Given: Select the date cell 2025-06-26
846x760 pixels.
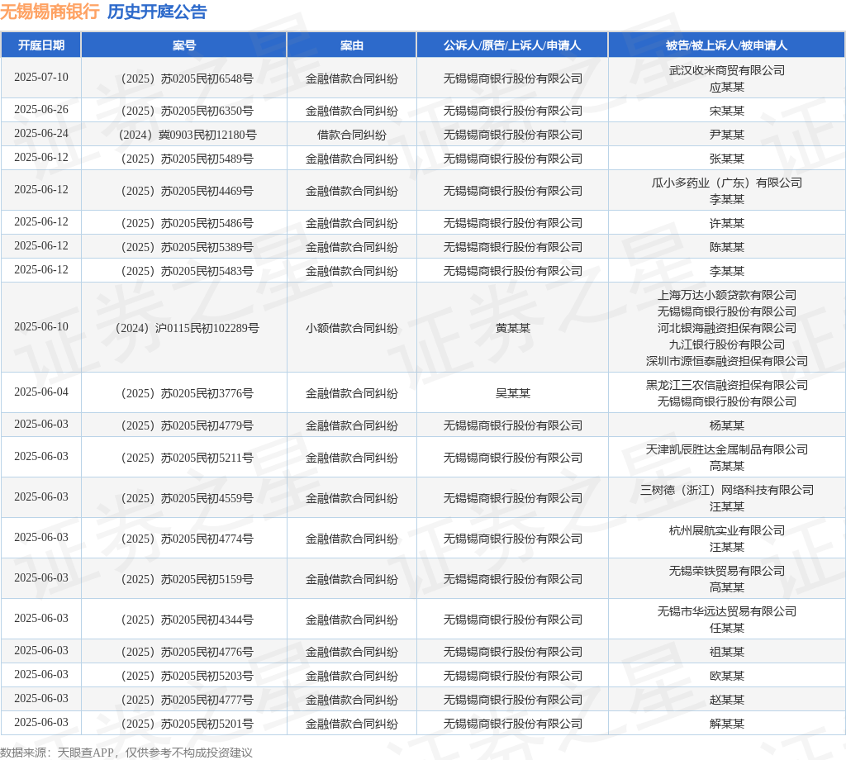Looking at the screenshot, I should (41, 110).
